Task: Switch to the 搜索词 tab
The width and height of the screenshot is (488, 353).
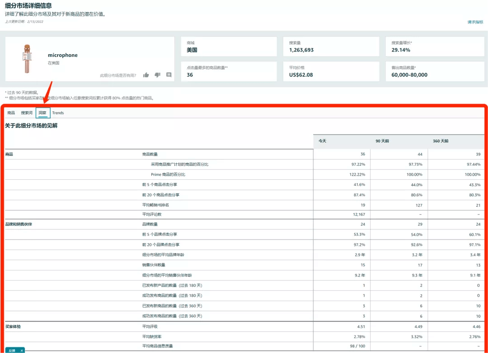Action: [27, 113]
